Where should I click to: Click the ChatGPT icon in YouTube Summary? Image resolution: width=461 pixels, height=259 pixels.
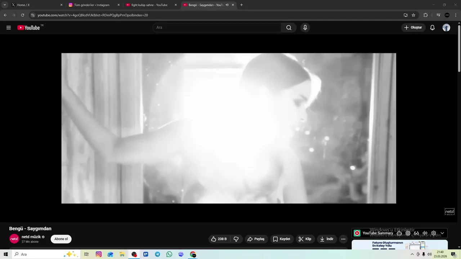pos(408,233)
